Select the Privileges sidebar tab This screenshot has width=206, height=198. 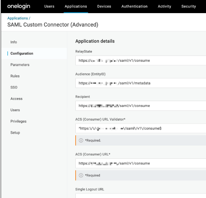click(x=18, y=121)
